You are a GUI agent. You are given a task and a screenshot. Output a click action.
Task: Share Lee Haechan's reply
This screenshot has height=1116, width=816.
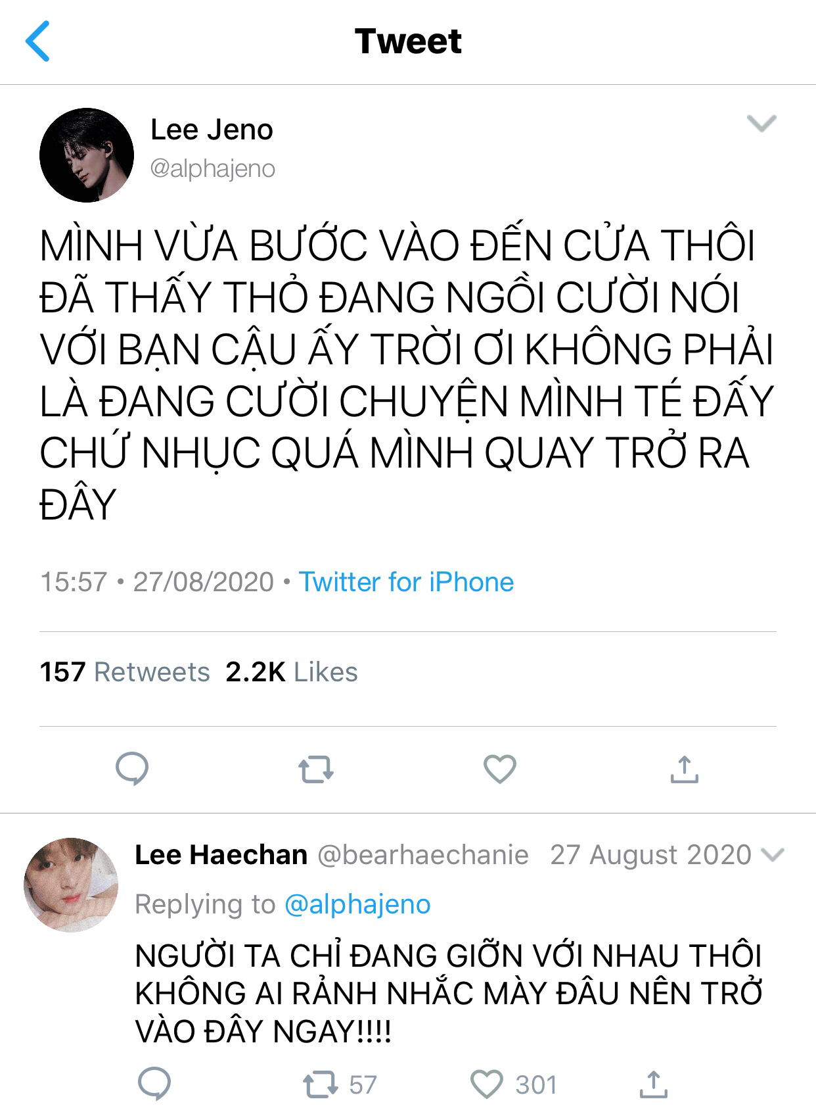(x=653, y=1084)
